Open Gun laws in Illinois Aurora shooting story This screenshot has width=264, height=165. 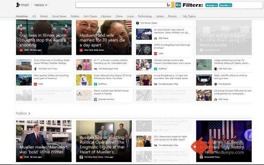(x=44, y=38)
